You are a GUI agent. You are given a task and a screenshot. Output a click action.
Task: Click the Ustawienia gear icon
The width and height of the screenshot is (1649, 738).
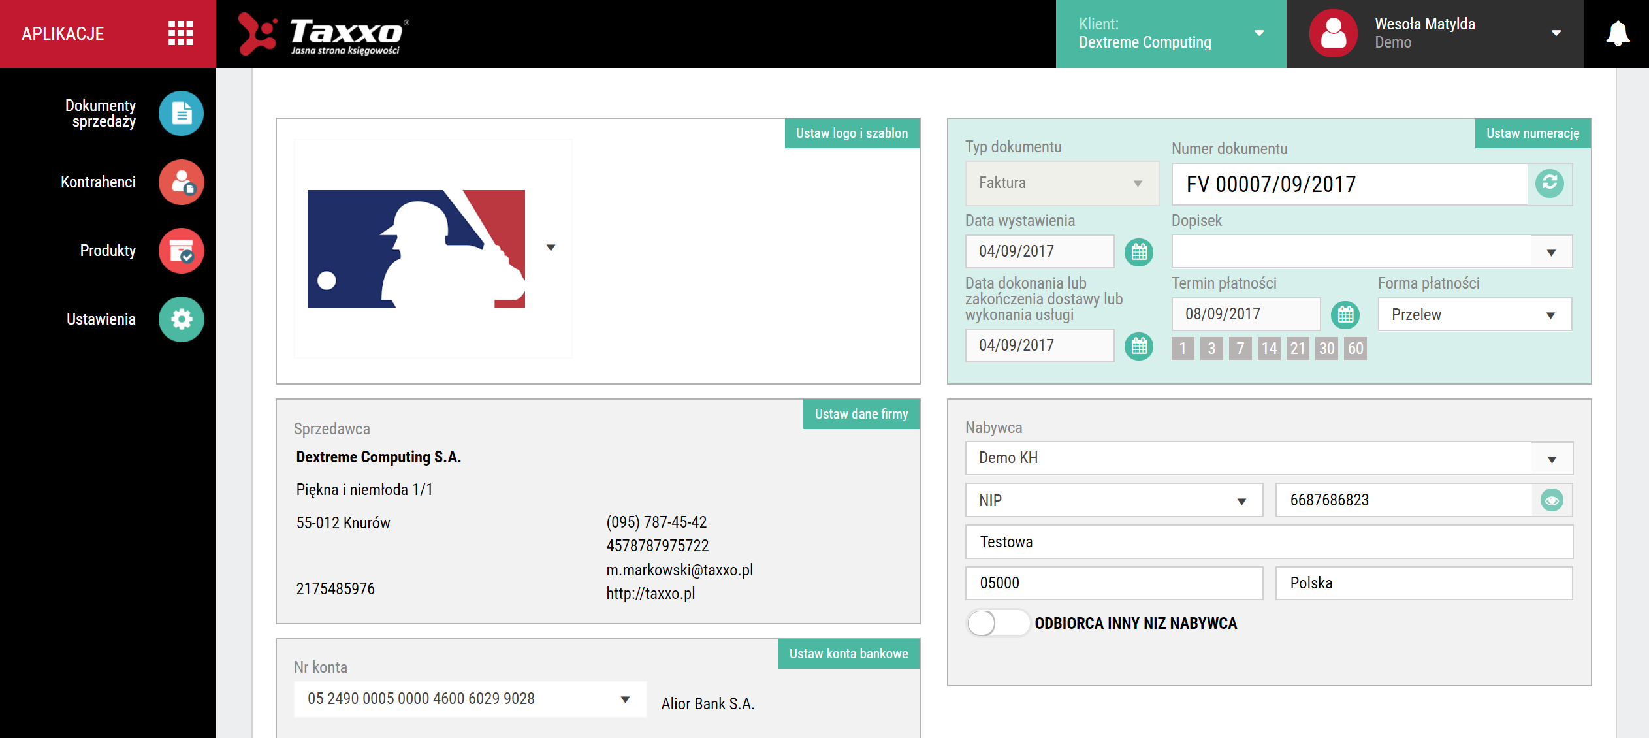click(181, 319)
